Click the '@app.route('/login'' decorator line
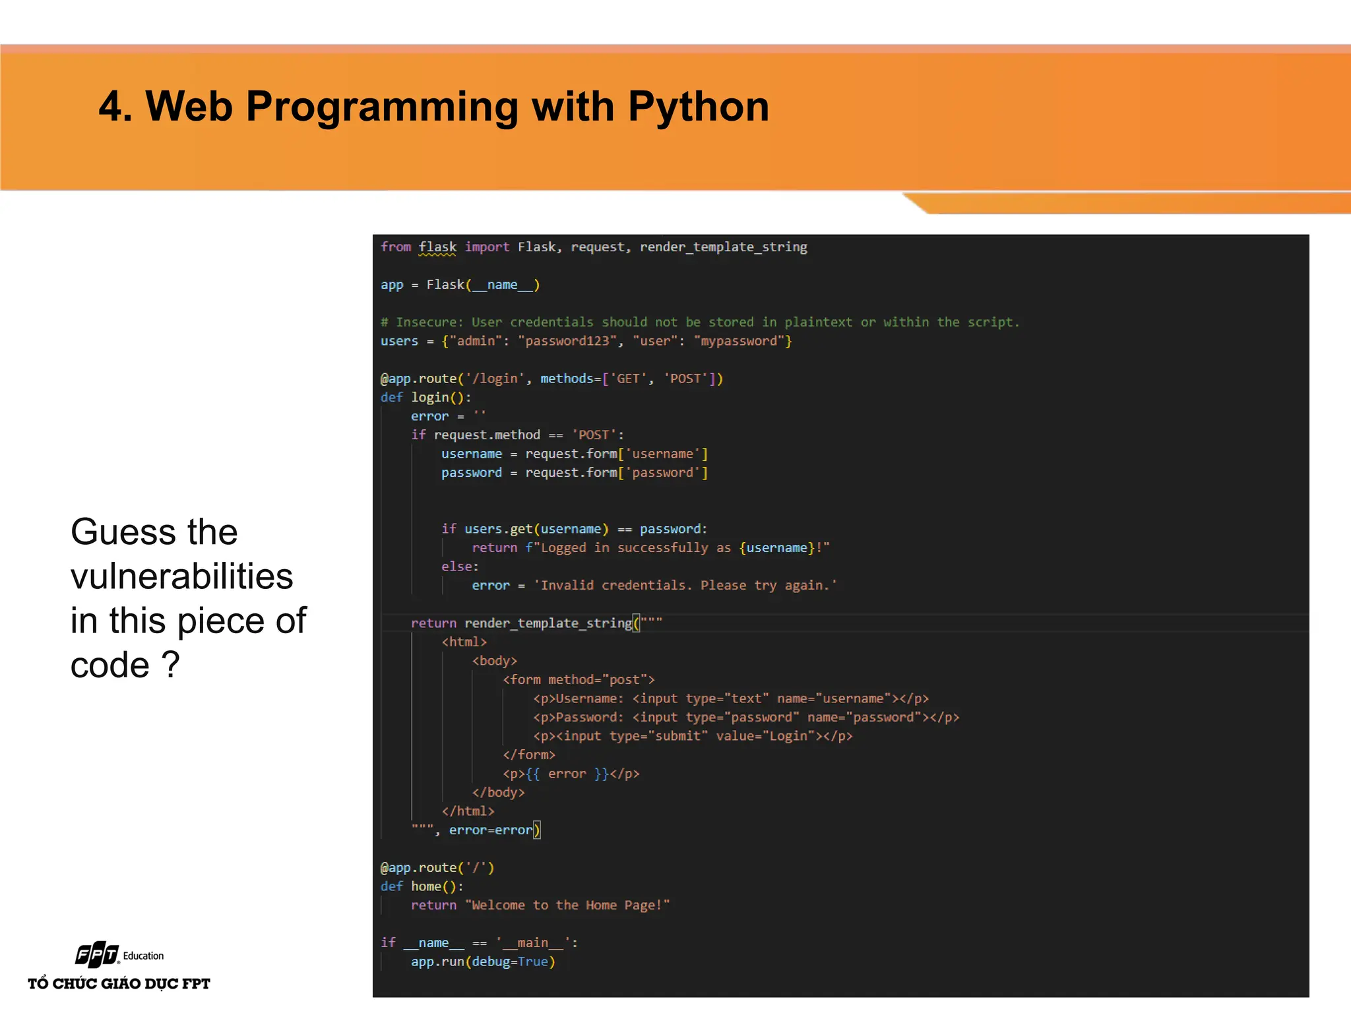The height and width of the screenshot is (1013, 1351). (551, 379)
